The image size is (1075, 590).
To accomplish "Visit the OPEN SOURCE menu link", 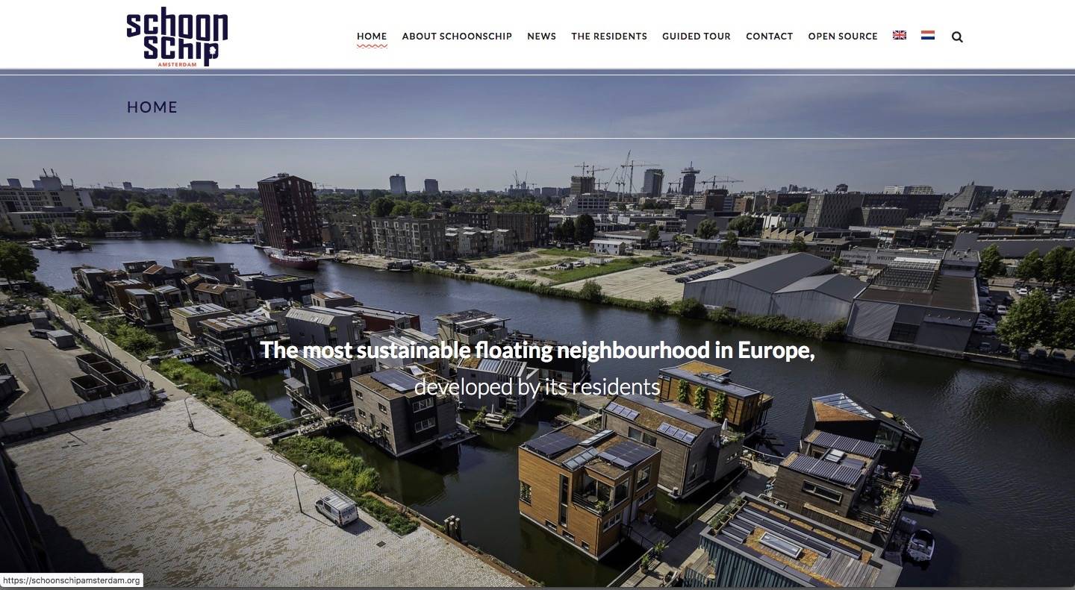I will 843,36.
